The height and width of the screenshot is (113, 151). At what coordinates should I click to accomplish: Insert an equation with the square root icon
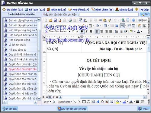click(100, 20)
